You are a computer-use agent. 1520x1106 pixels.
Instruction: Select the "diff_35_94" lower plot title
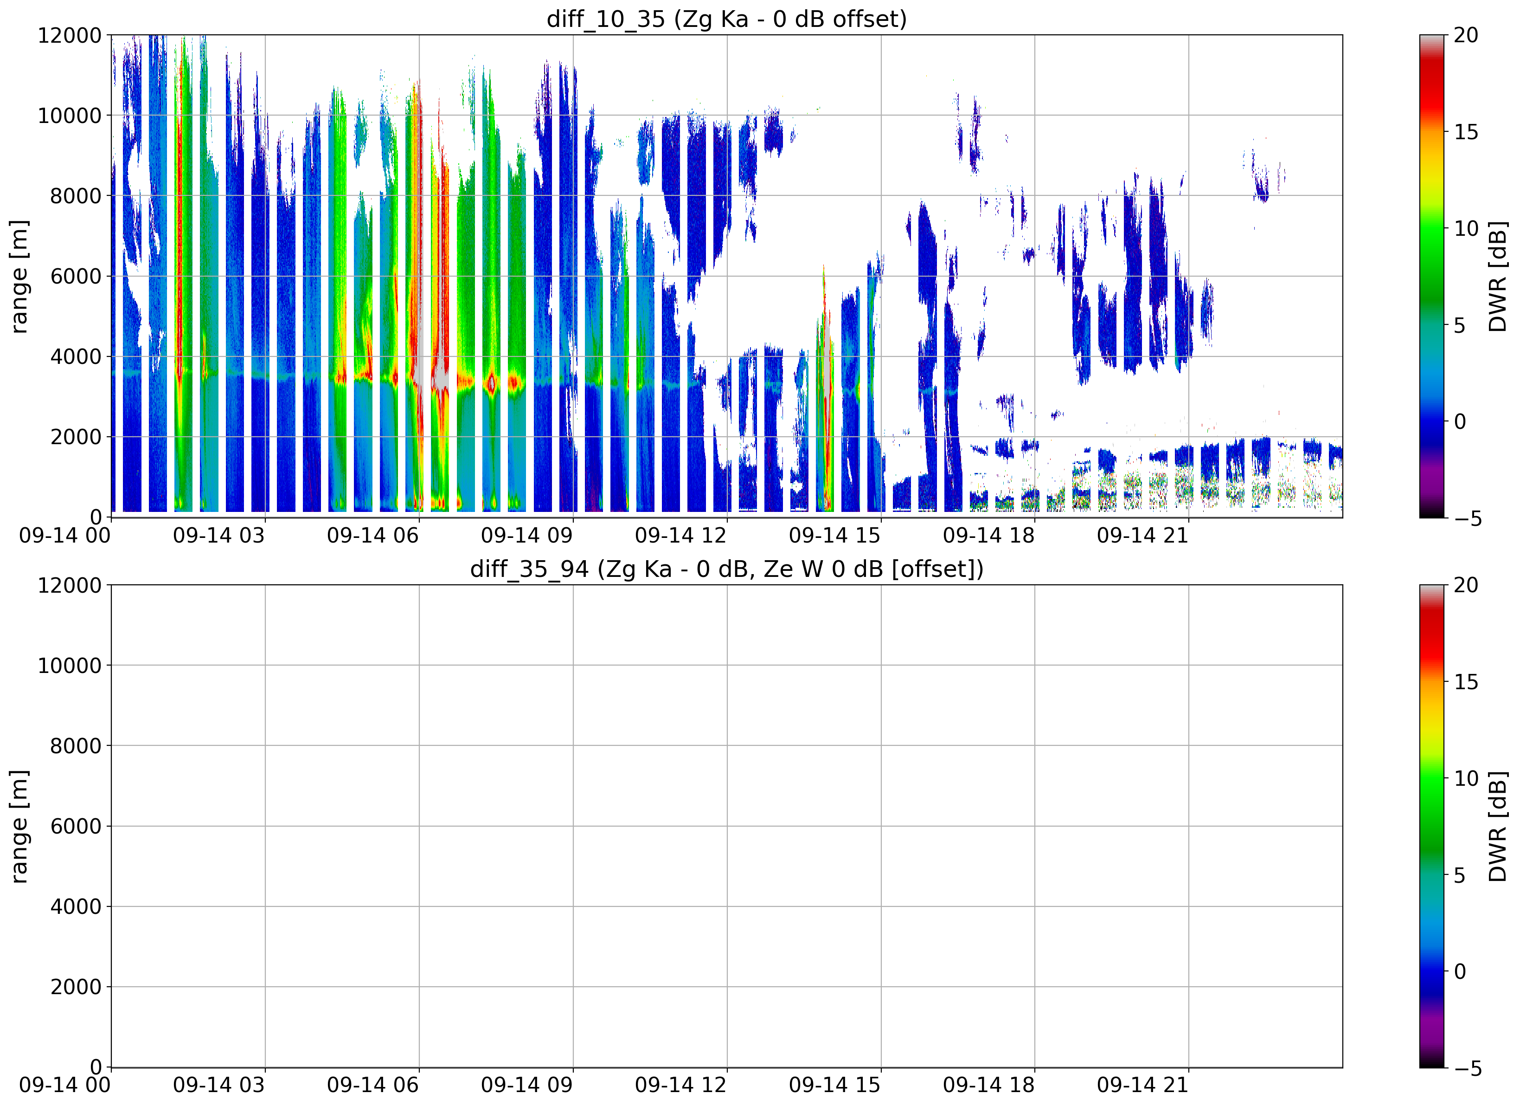(726, 569)
